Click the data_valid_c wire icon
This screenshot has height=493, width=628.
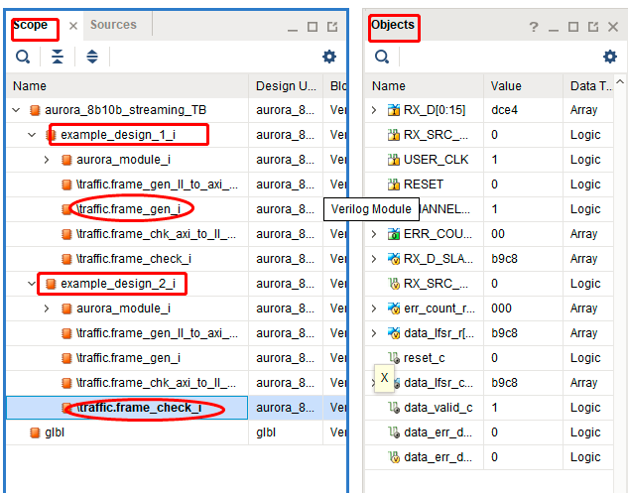[x=394, y=408]
